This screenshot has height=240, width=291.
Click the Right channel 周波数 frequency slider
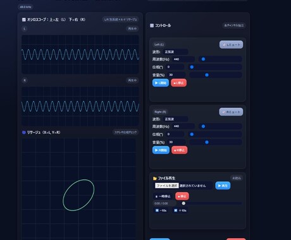[x=220, y=126]
